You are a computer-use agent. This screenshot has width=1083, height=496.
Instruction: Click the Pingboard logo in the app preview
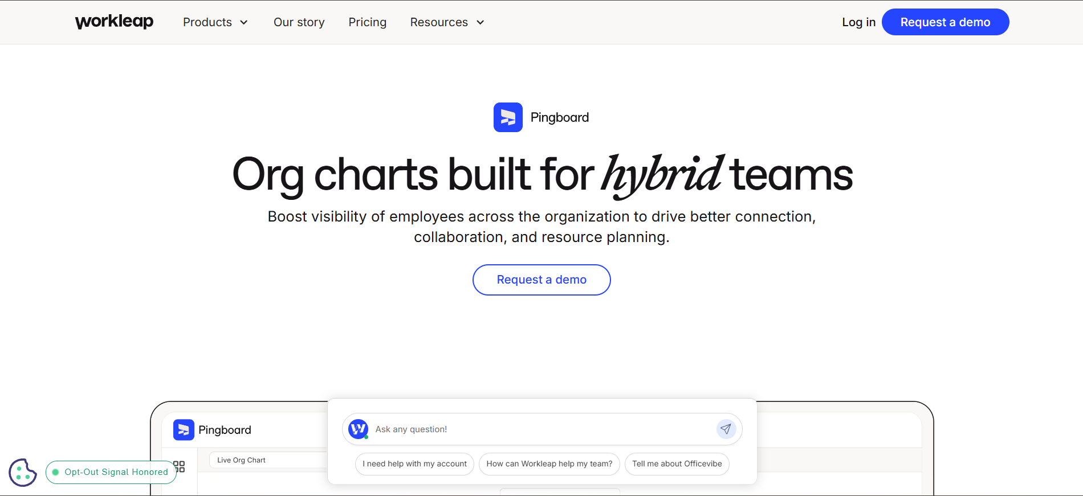(212, 430)
